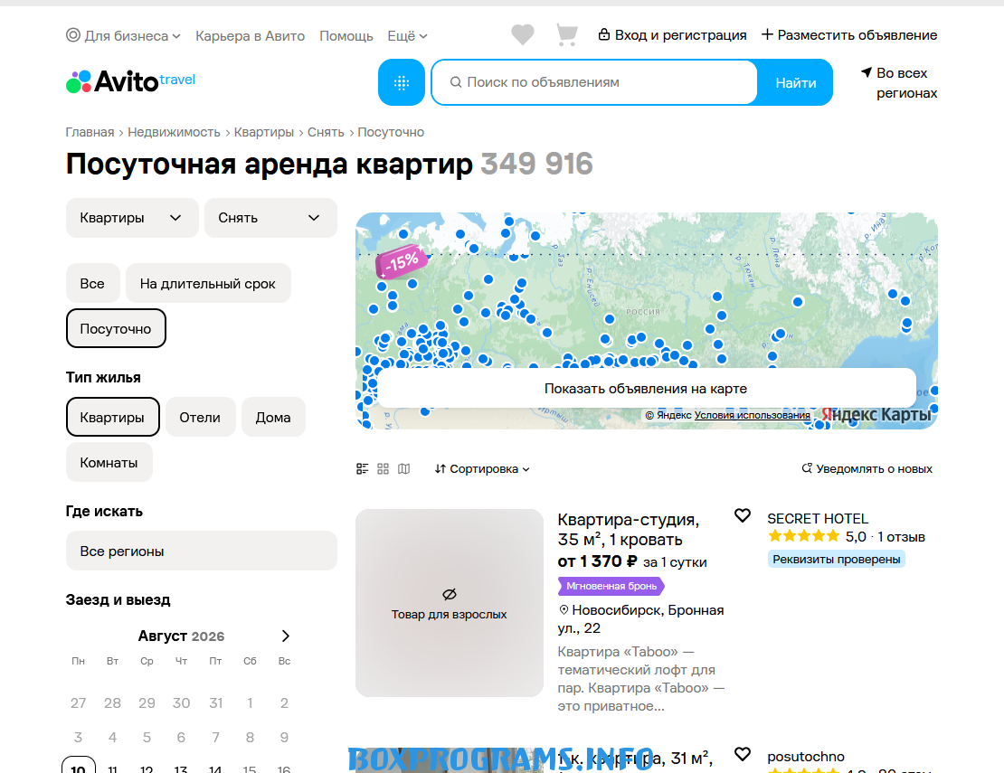Select Комнаты housing type chip
Viewport: 1004px width, 773px height.
coord(109,463)
